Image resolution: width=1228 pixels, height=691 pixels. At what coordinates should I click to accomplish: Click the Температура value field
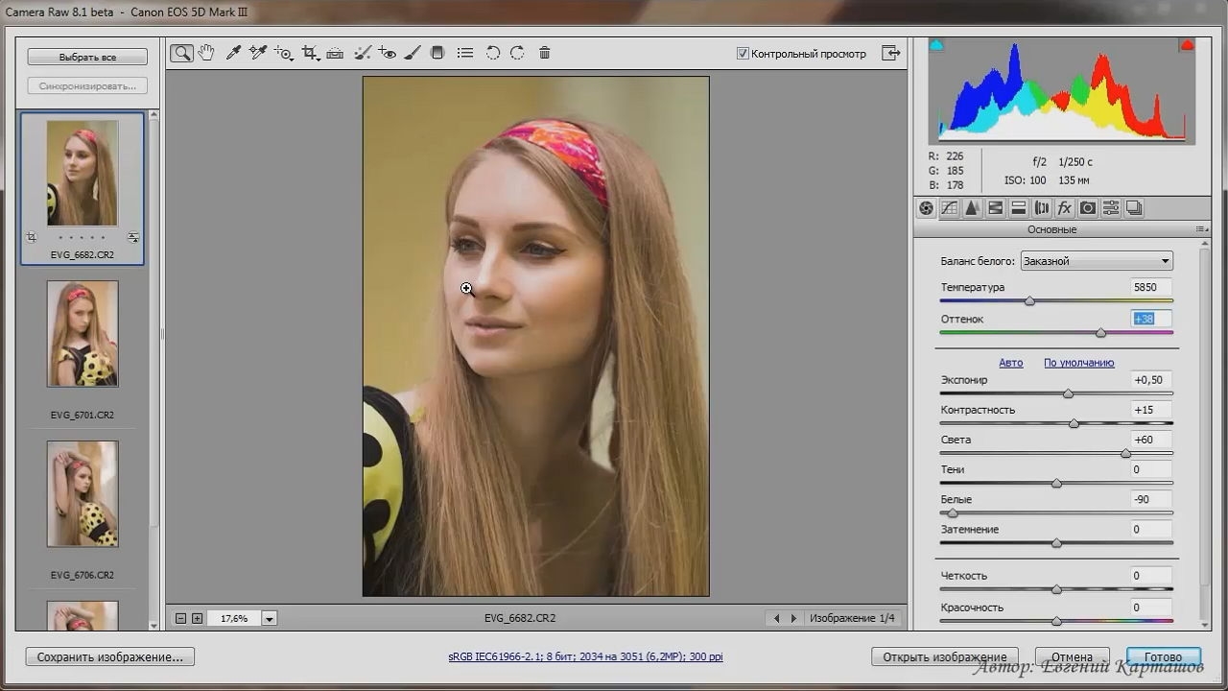tap(1150, 287)
